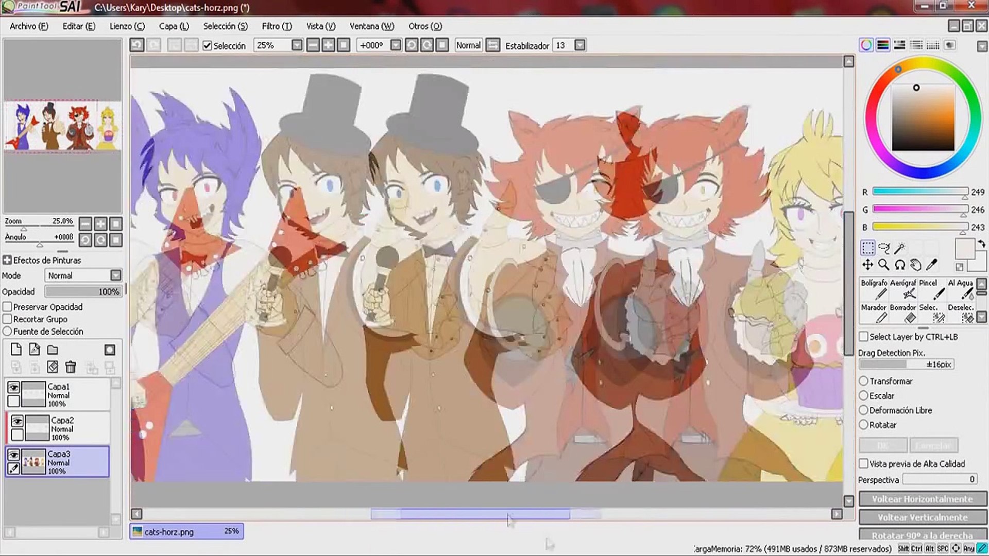Screen dimensions: 989x556
Task: Enable Recortar Grupo
Action: click(7, 319)
